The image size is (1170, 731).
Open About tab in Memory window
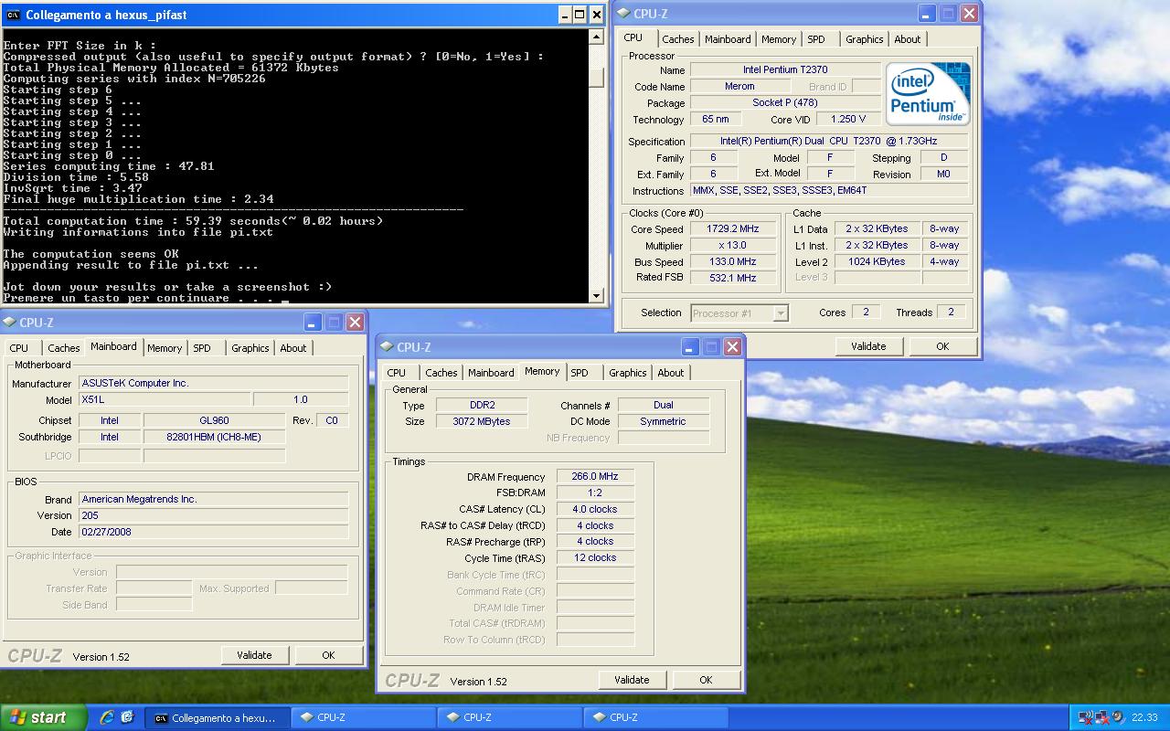point(670,373)
